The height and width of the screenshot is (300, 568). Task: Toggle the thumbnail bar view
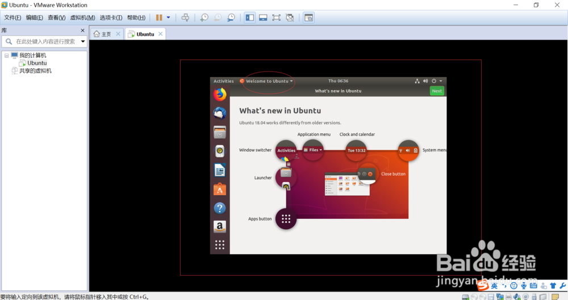click(263, 18)
